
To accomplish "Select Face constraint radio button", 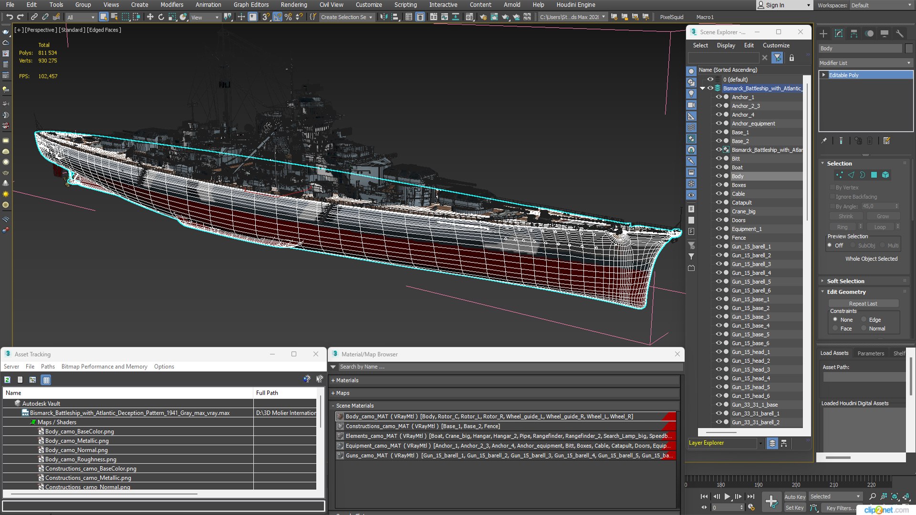I will tap(835, 329).
